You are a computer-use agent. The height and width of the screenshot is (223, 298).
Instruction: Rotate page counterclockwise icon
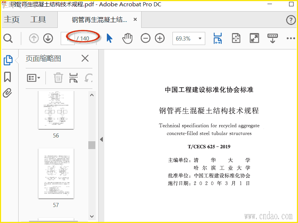pos(88,78)
